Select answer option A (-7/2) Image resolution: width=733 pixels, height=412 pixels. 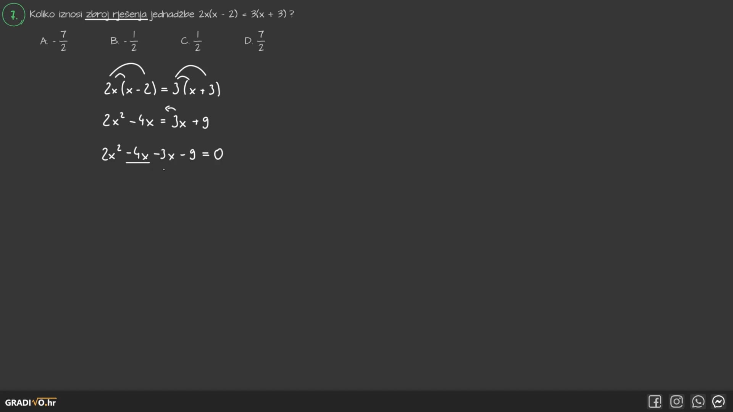point(54,40)
